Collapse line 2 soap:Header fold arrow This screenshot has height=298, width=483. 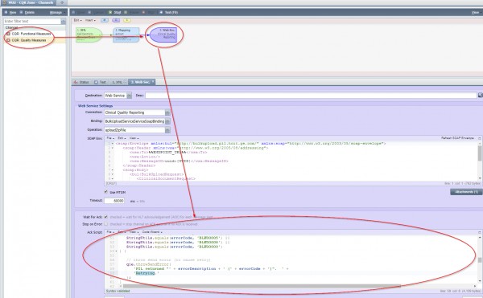click(113, 148)
